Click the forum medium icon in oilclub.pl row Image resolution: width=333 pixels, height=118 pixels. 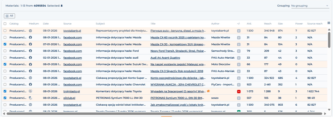tap(30, 98)
